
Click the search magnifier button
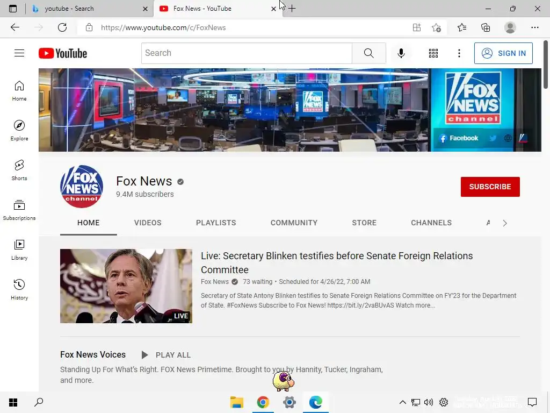click(x=368, y=53)
